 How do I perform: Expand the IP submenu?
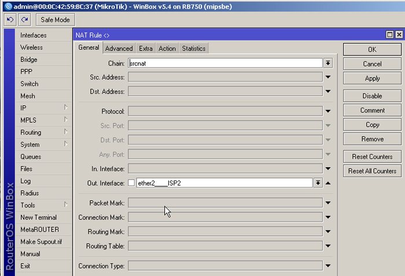43,108
